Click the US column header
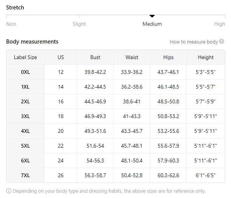The height and width of the screenshot is (198, 231). (x=61, y=58)
